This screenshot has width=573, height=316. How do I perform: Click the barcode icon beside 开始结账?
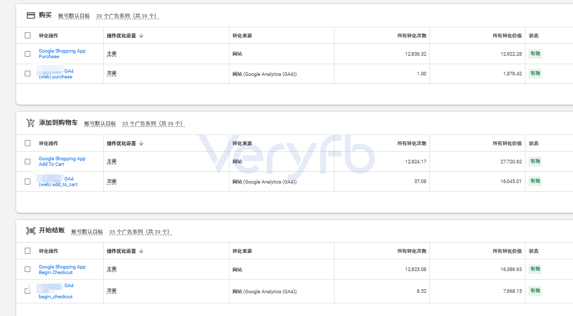click(31, 231)
